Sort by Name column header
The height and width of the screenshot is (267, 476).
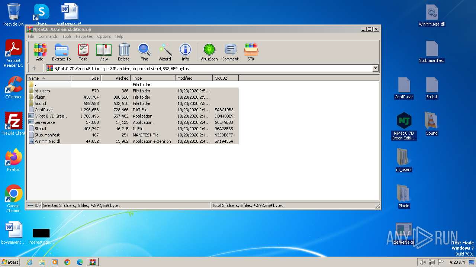point(49,78)
